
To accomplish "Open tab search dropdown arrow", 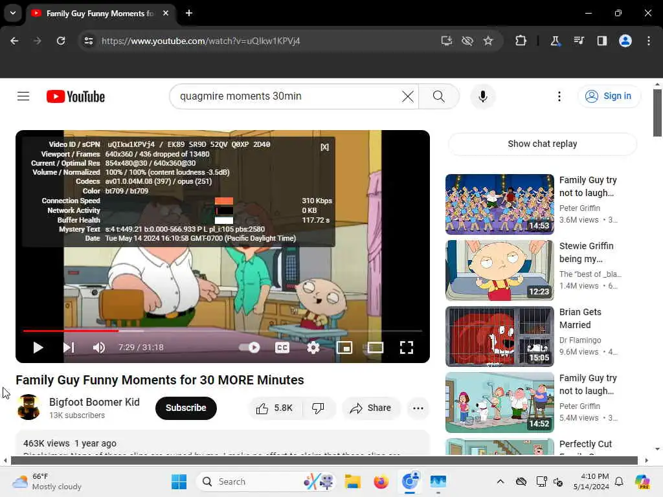I will [x=13, y=13].
